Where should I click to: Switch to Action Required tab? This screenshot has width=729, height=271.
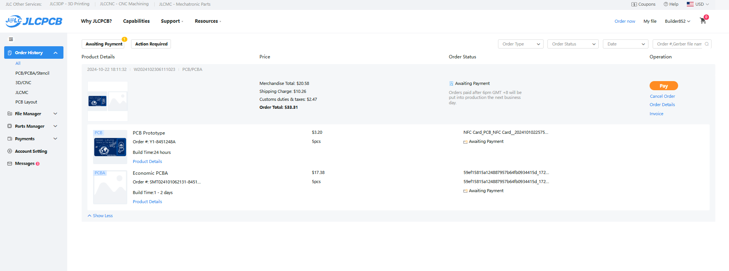pyautogui.click(x=151, y=44)
